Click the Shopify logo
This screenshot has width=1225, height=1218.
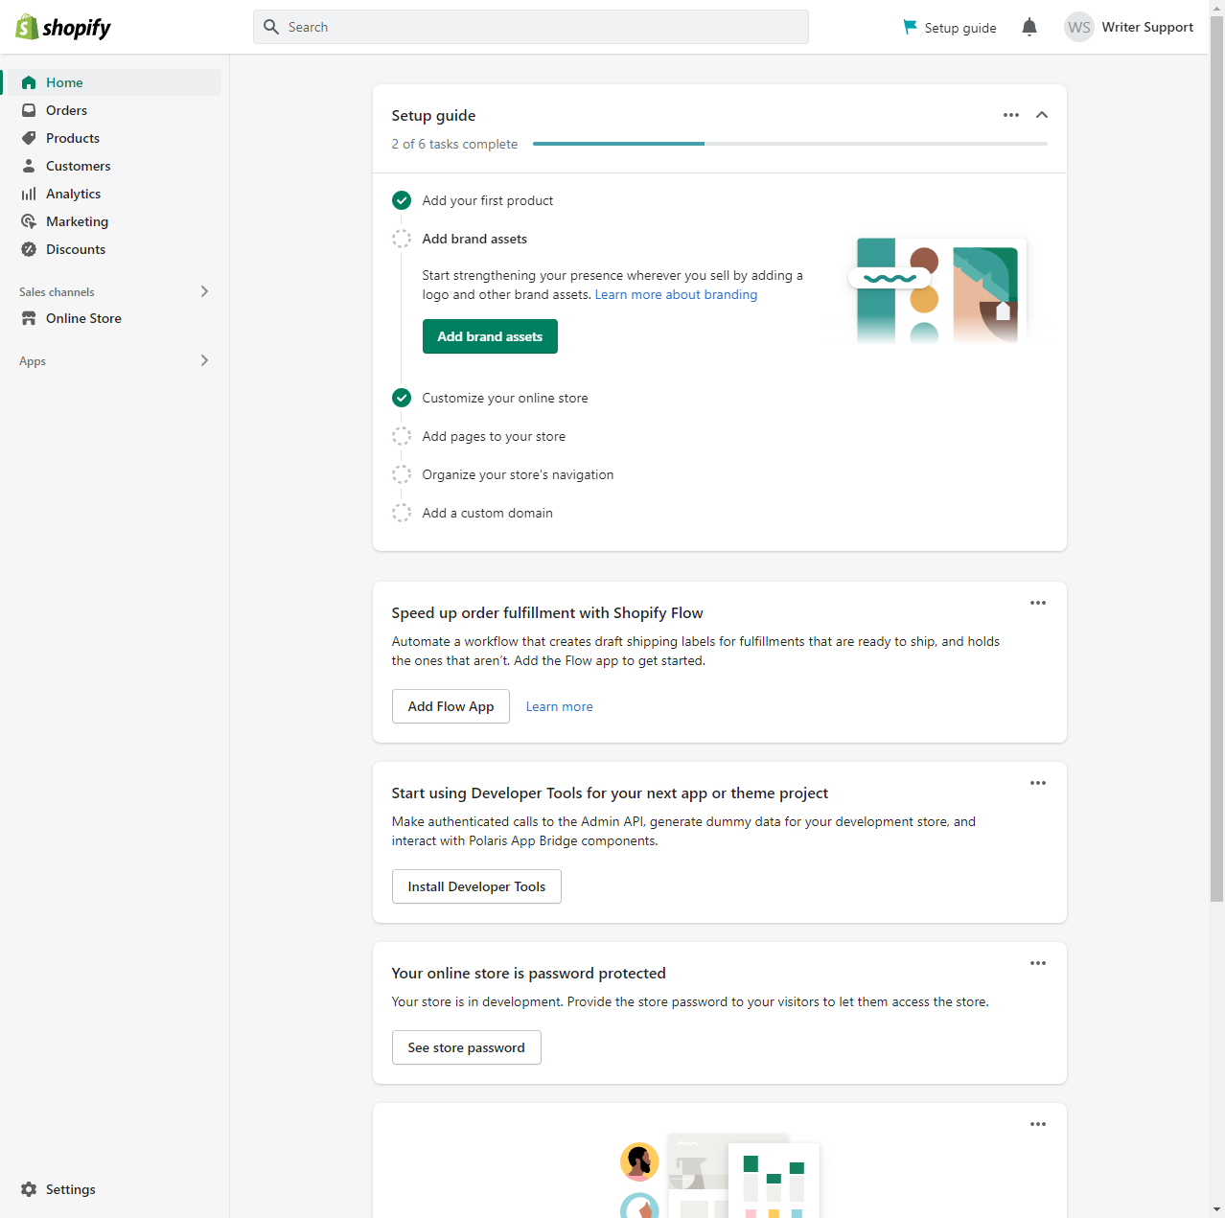click(x=63, y=27)
